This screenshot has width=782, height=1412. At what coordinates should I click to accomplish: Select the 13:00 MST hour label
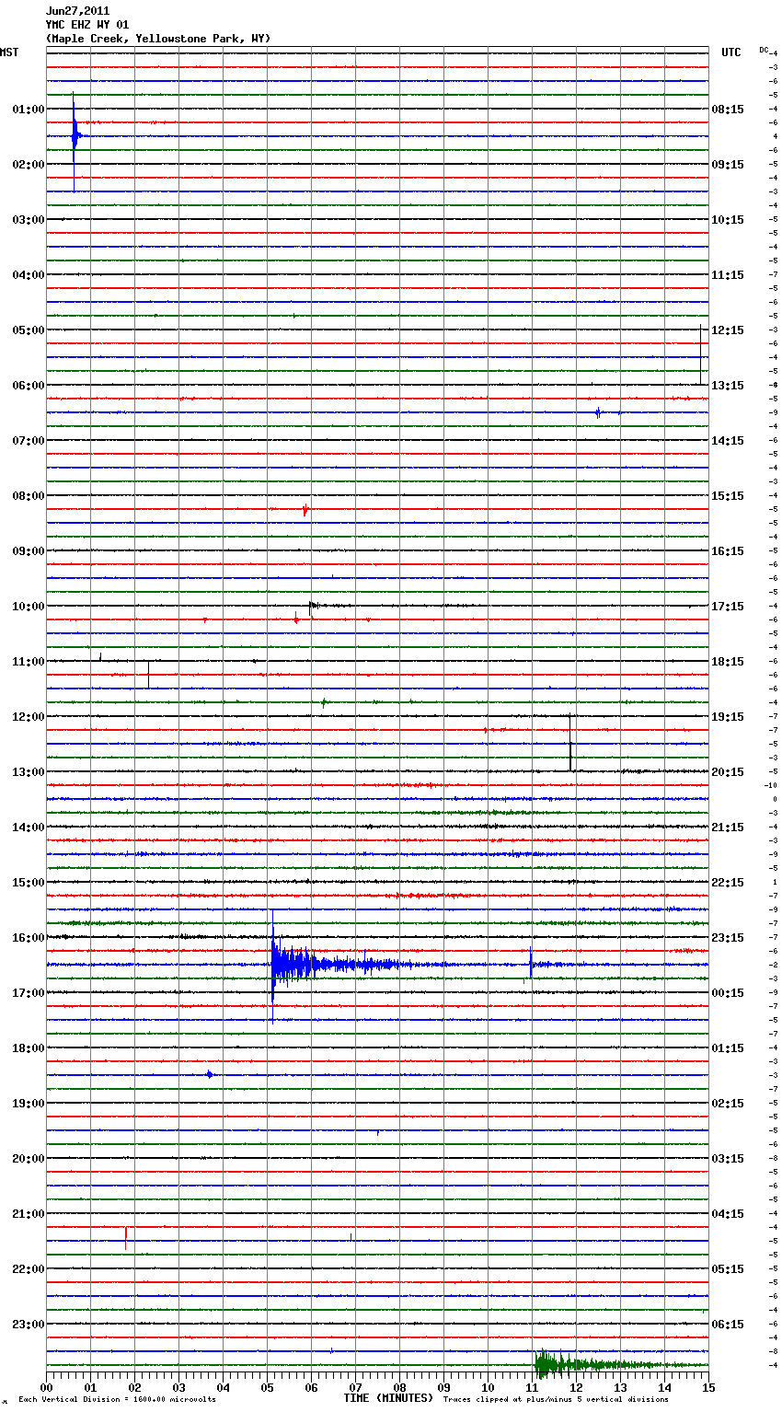pyautogui.click(x=29, y=771)
